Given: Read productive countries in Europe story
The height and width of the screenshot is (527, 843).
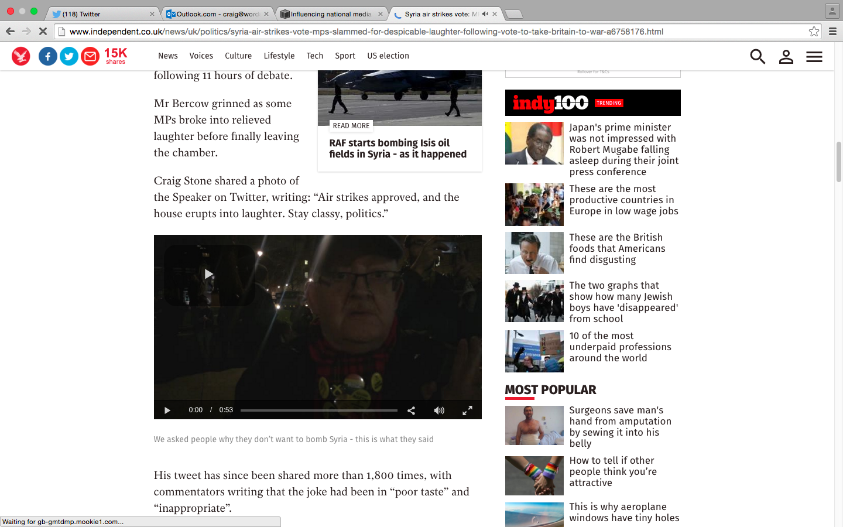Looking at the screenshot, I should [624, 200].
